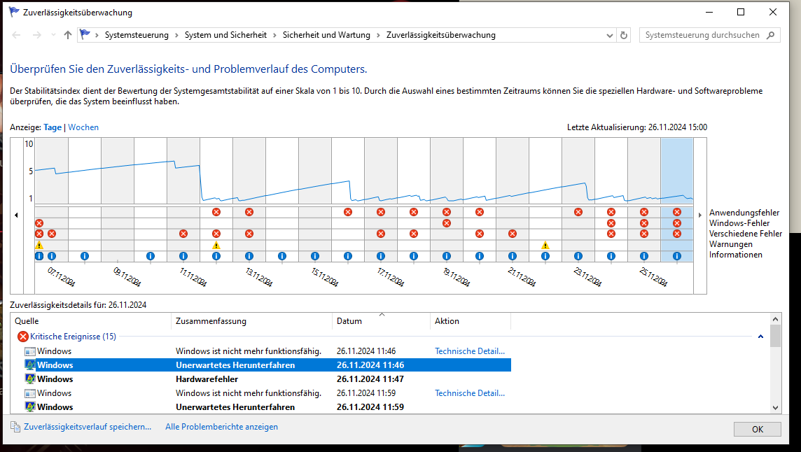
Task: Select the application error icon on 13.11.2024
Action: pyautogui.click(x=249, y=212)
